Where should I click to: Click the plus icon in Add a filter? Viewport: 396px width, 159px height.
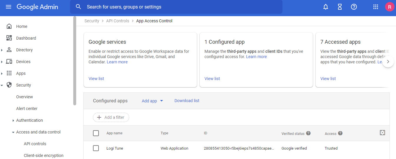click(99, 117)
